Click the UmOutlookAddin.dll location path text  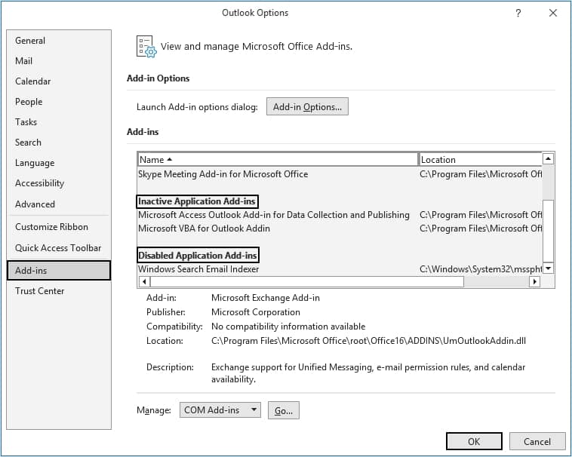click(x=368, y=341)
